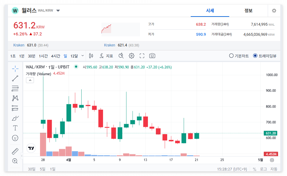This screenshot has width=287, height=176.
Task: Click the 저가 value 590.9
Action: (x=201, y=35)
